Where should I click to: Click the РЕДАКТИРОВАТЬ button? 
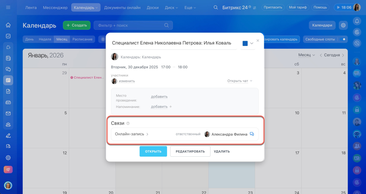click(x=190, y=151)
